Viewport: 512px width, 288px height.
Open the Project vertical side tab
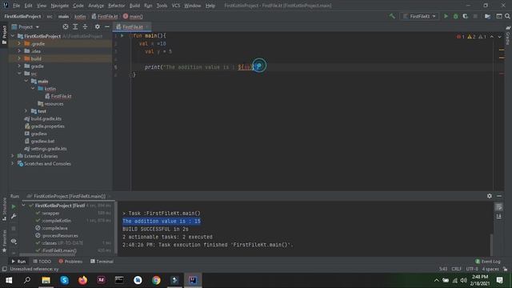(x=4, y=34)
